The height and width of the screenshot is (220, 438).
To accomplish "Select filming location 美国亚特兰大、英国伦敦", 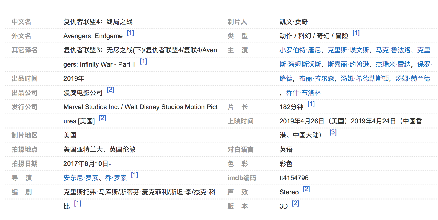I will pyautogui.click(x=100, y=150).
